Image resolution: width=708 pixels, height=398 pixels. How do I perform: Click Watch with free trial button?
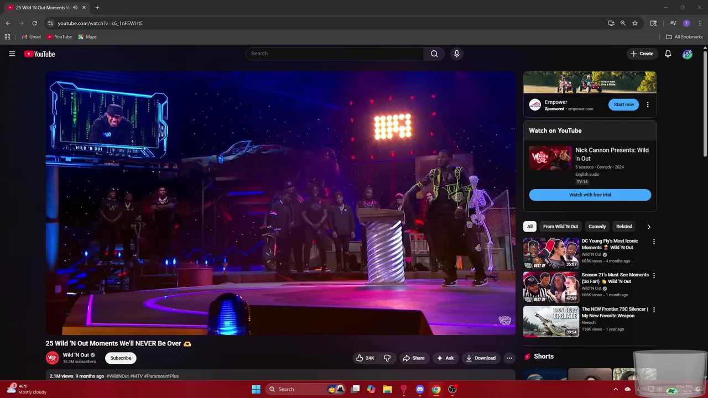590,195
